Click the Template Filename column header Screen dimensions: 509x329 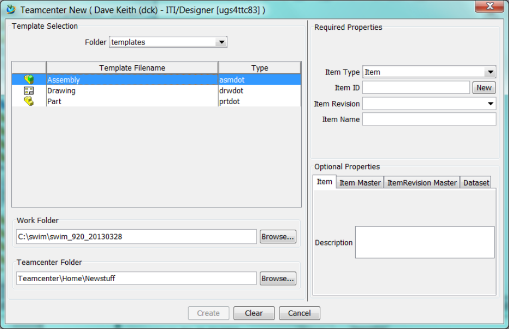pos(132,68)
